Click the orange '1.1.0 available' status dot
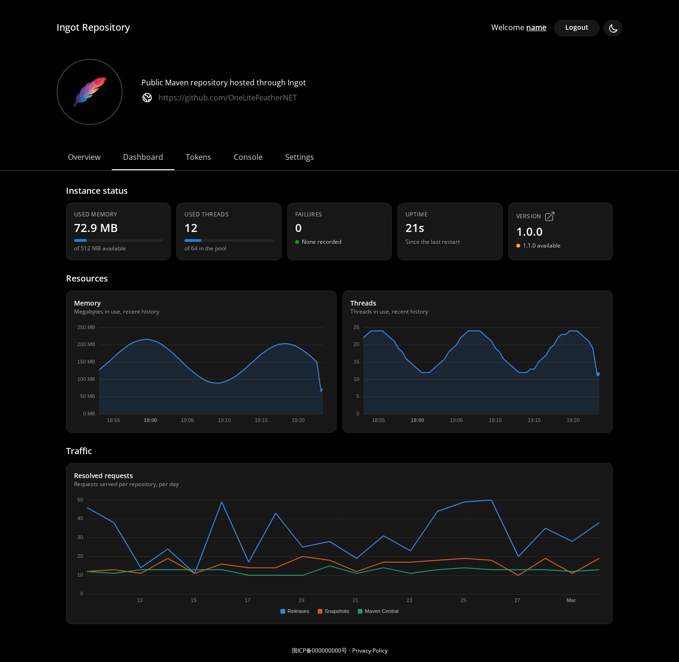Viewport: 679px width, 662px height. click(x=518, y=246)
